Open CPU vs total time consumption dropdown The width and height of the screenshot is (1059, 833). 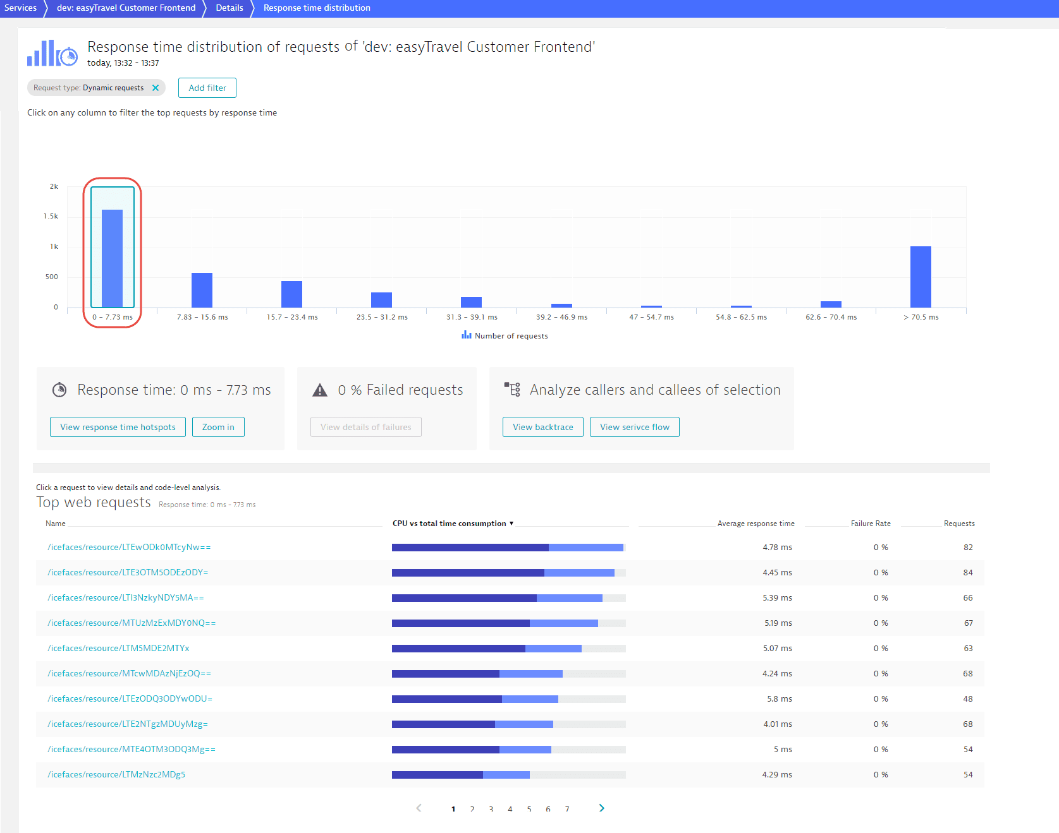[x=453, y=524]
